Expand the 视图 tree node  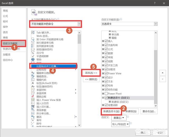103,61
